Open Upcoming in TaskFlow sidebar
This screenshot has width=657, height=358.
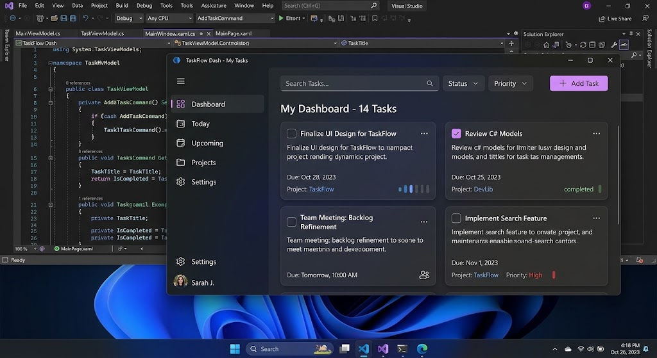(218, 143)
